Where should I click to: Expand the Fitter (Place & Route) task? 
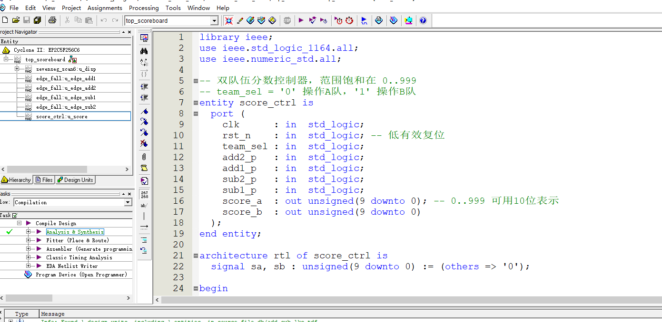29,240
